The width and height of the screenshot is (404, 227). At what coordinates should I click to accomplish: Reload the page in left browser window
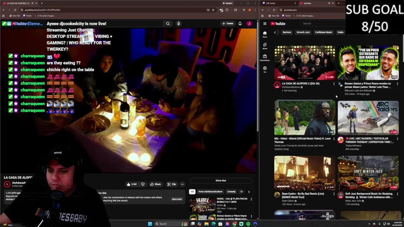point(15,10)
